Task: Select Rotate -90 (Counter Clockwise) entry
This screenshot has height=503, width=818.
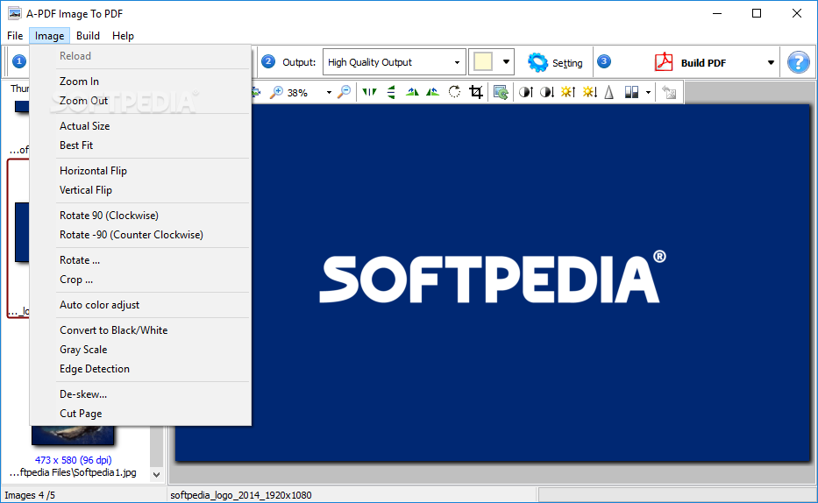Action: tap(141, 235)
